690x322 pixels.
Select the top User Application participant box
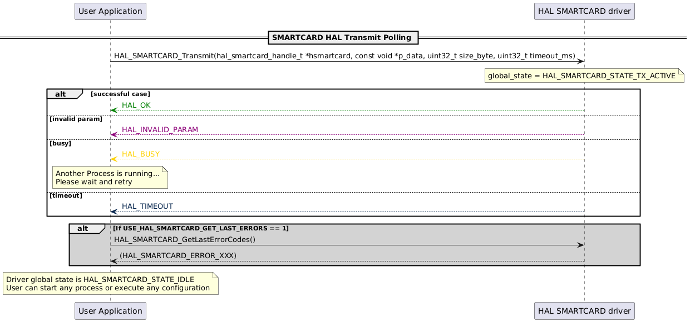click(x=110, y=11)
